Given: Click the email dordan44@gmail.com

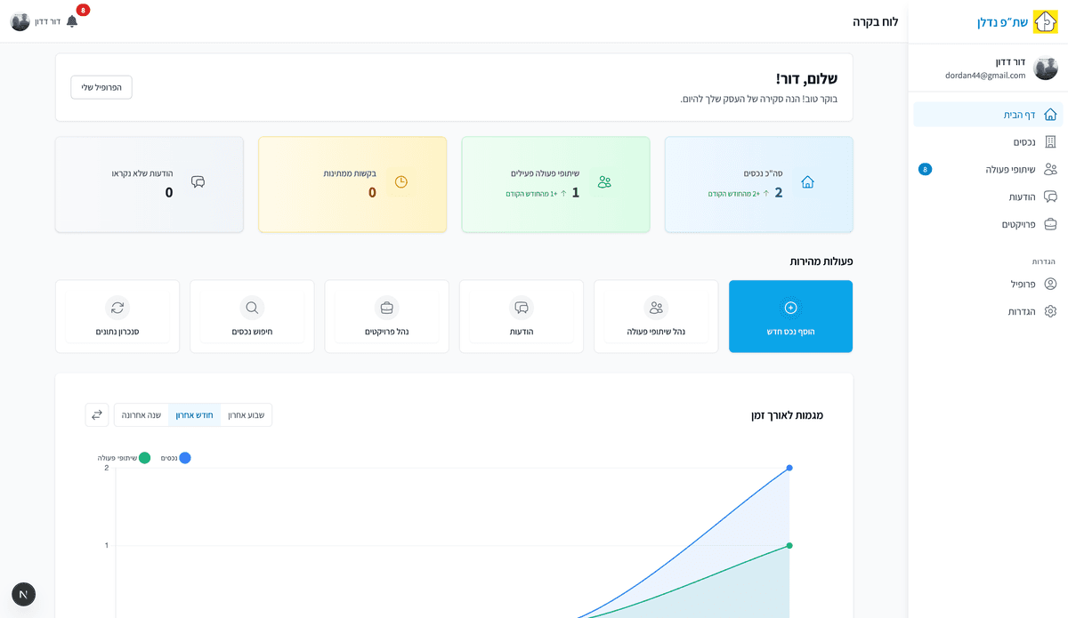Looking at the screenshot, I should point(985,76).
